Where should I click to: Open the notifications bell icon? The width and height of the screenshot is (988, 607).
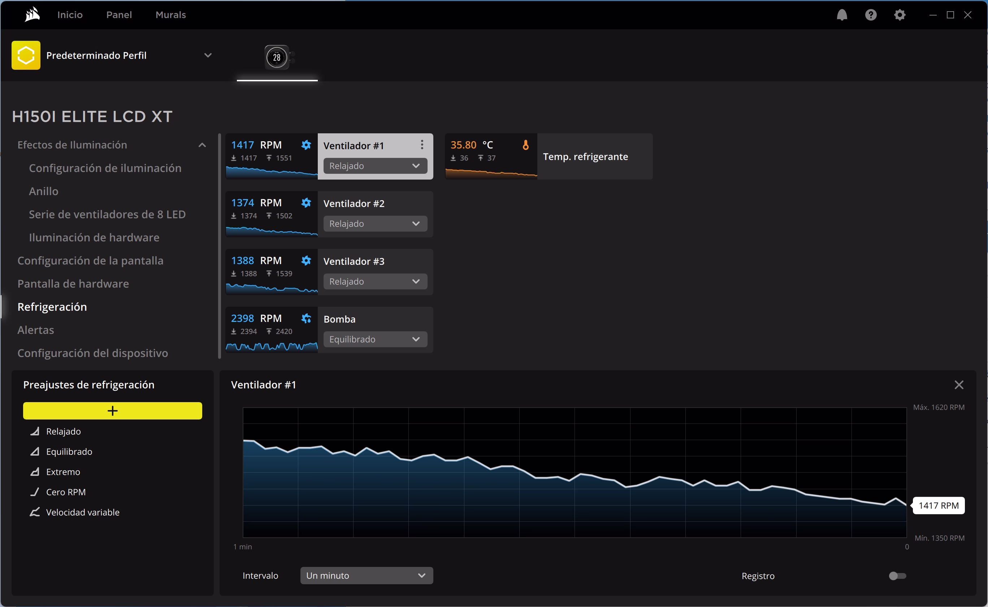click(842, 15)
